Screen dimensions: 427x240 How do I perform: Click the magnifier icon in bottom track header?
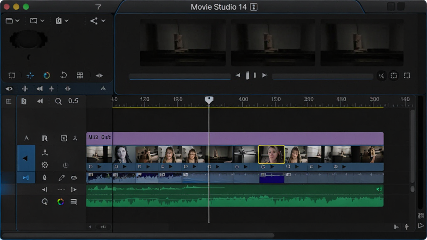click(x=45, y=202)
